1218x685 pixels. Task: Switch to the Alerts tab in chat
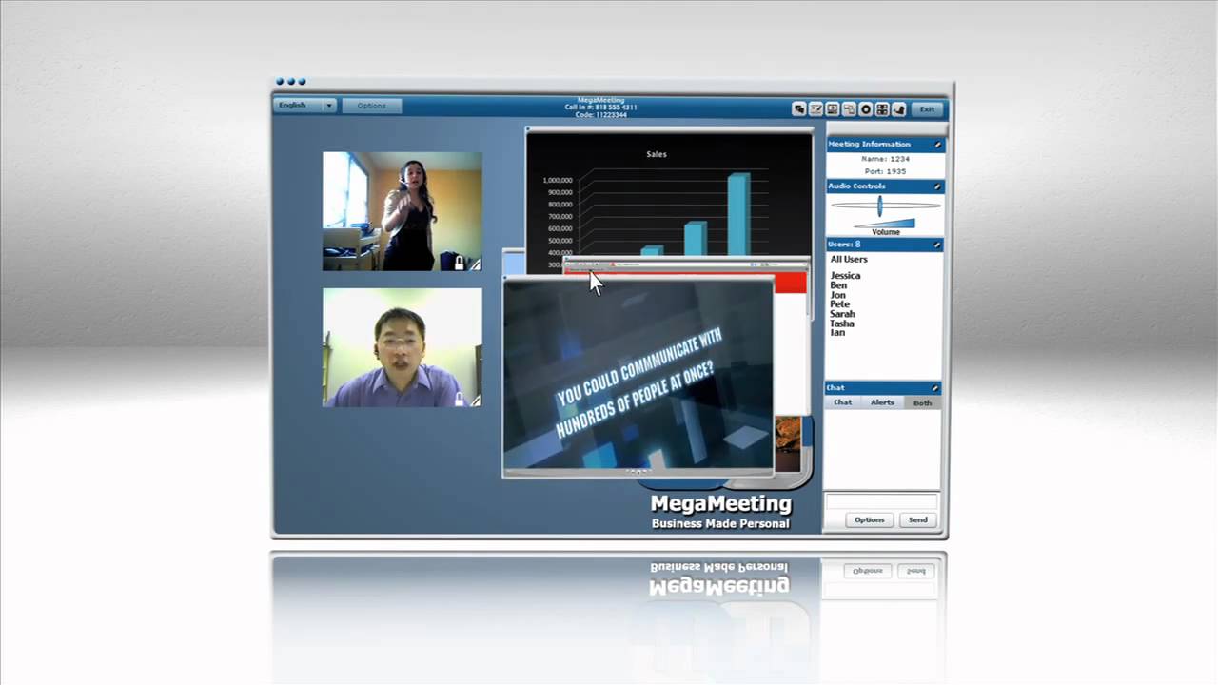click(x=882, y=402)
